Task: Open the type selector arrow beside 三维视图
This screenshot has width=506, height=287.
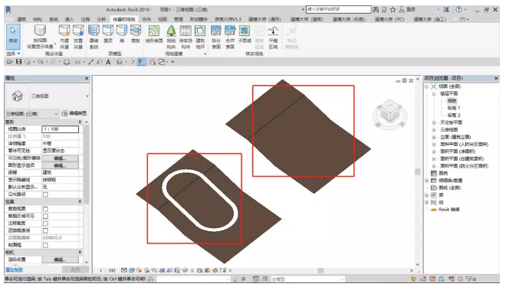Action: tap(87, 96)
